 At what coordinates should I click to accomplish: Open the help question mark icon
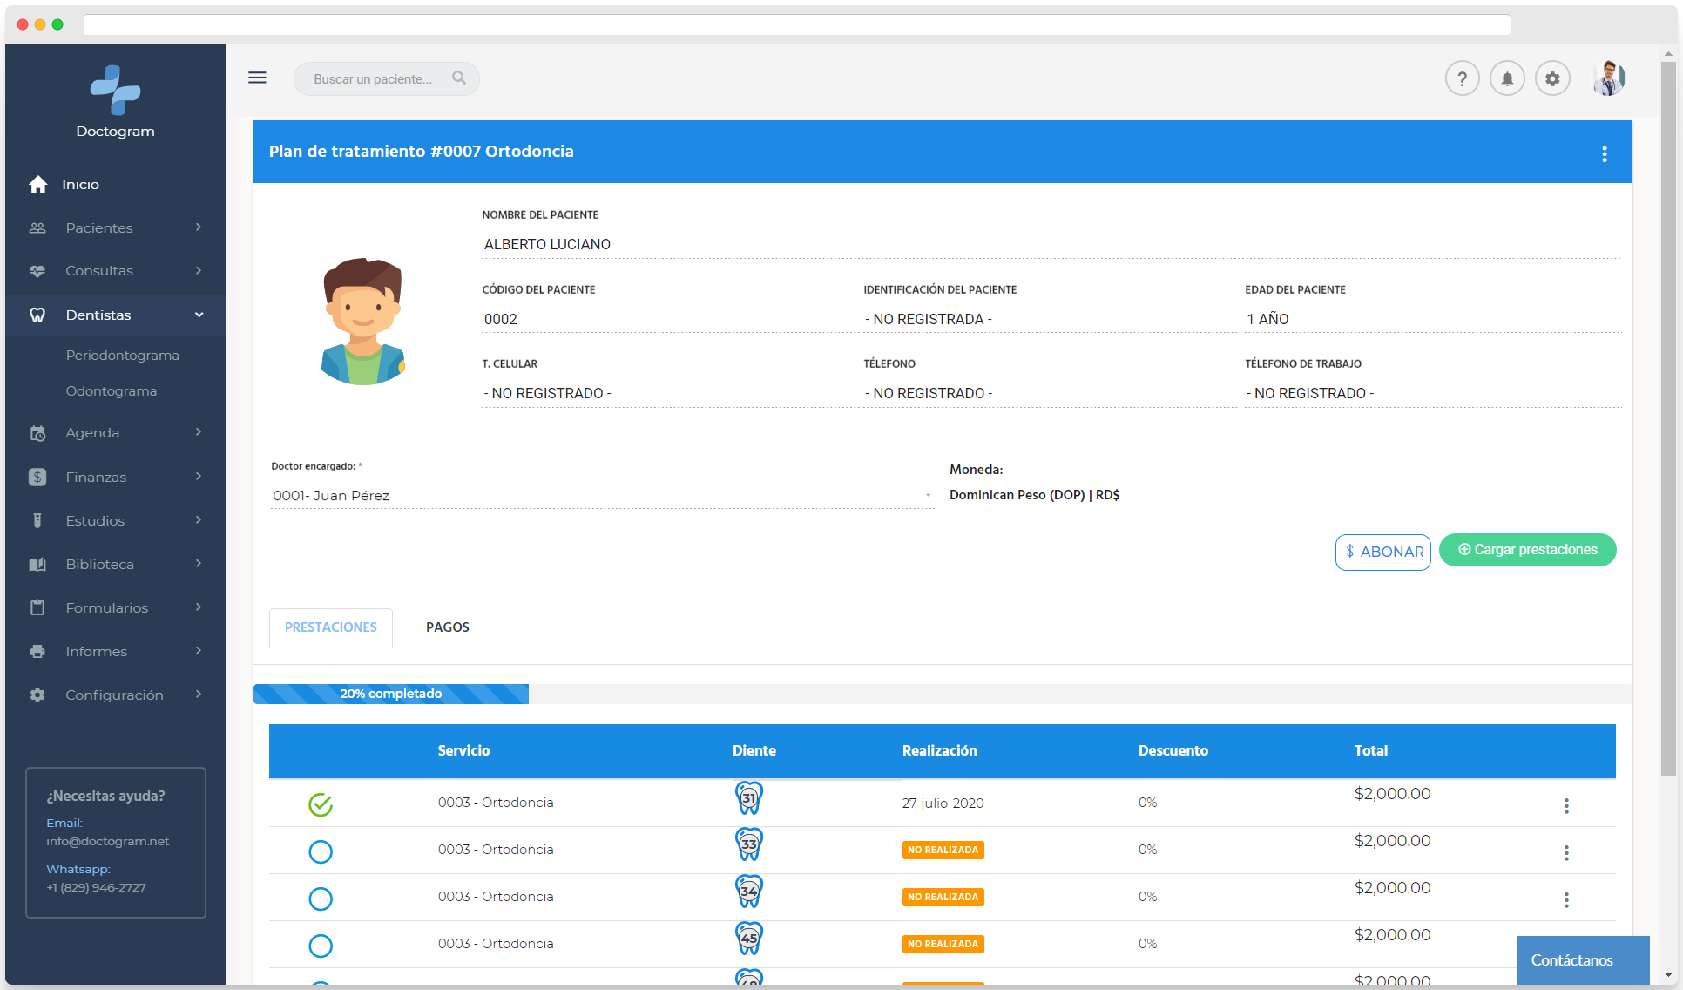1462,78
